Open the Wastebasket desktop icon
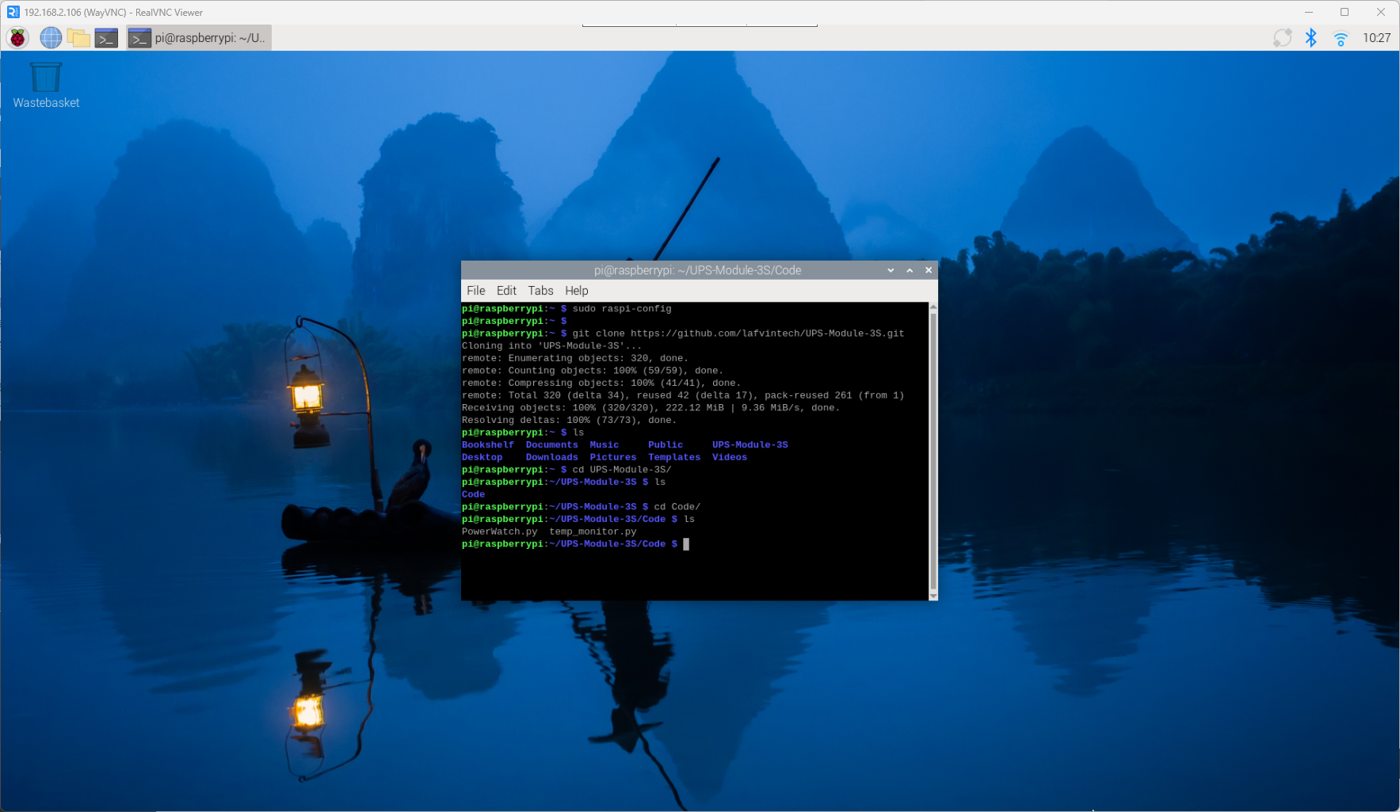 point(46,86)
